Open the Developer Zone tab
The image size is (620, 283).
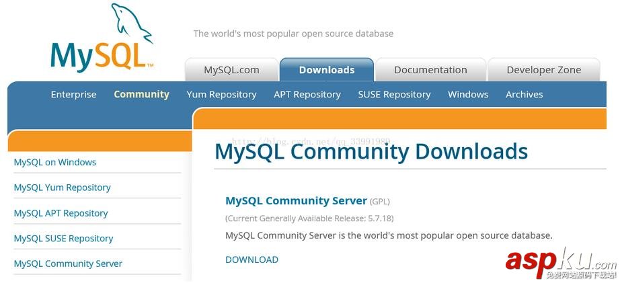point(544,70)
